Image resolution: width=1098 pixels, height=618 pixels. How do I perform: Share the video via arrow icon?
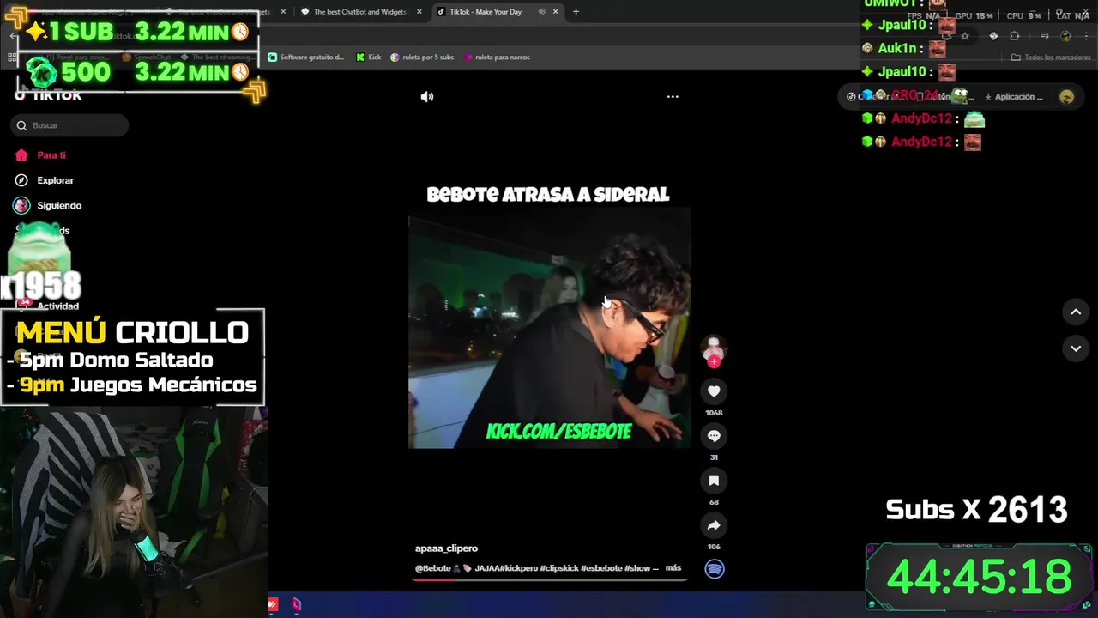(x=714, y=525)
